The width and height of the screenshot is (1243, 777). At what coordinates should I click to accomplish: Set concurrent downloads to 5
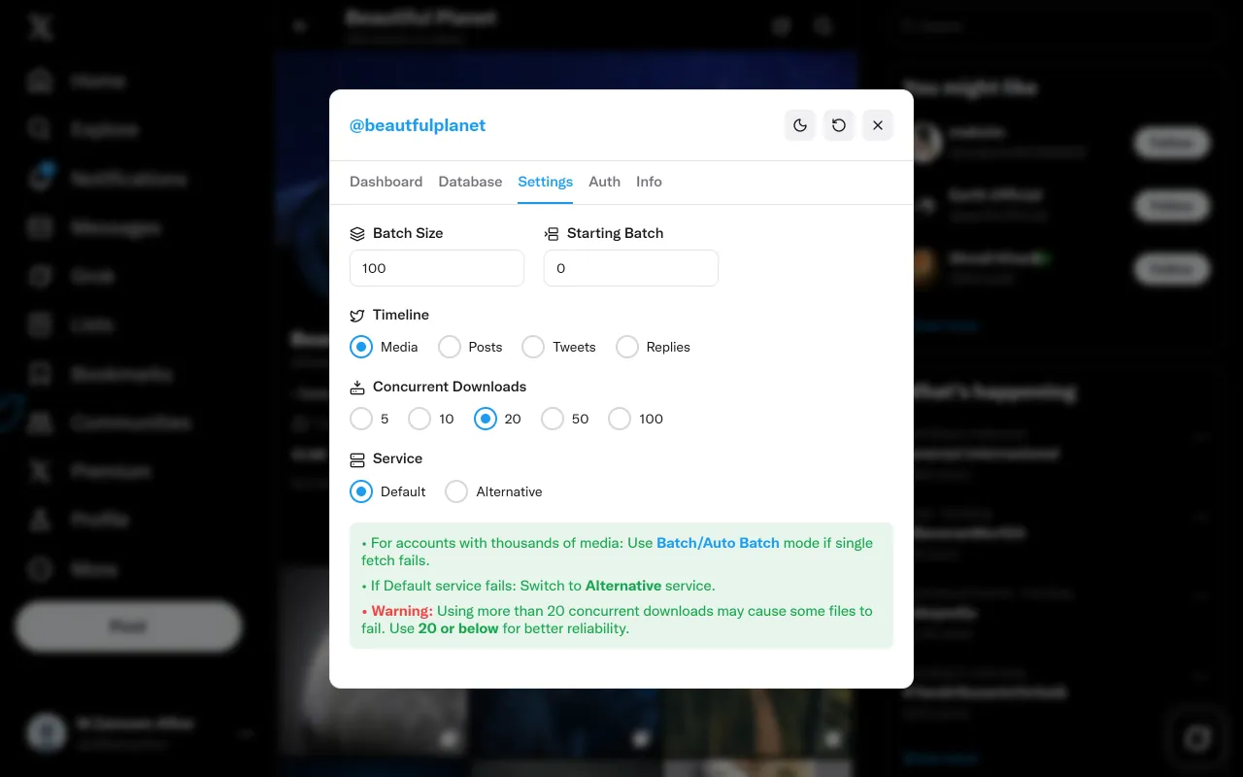tap(361, 419)
